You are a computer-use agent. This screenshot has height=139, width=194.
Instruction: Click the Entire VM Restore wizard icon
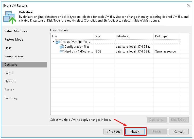coord(10,18)
